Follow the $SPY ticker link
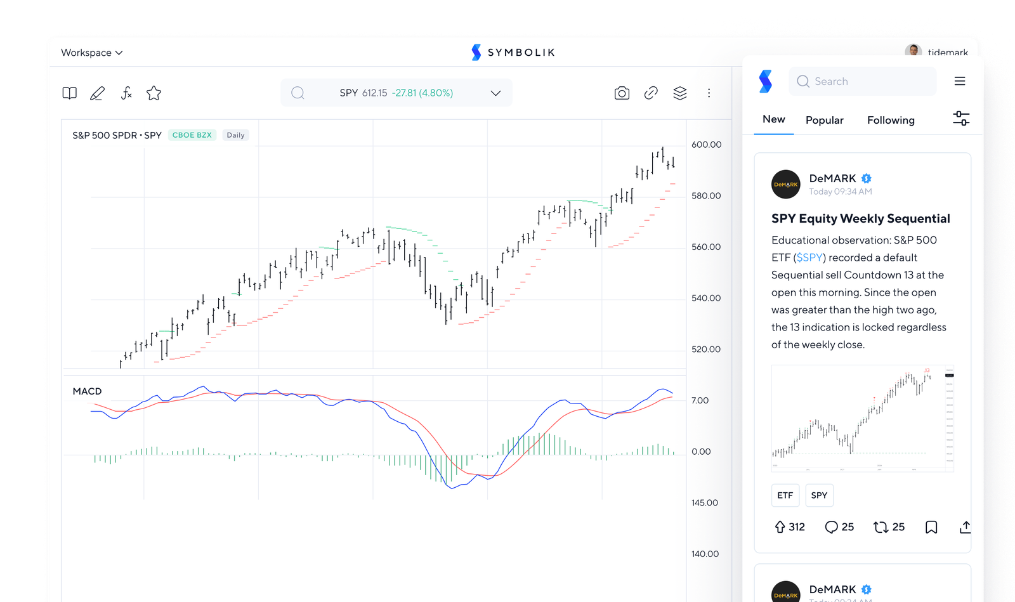Image resolution: width=1015 pixels, height=602 pixels. pos(809,258)
